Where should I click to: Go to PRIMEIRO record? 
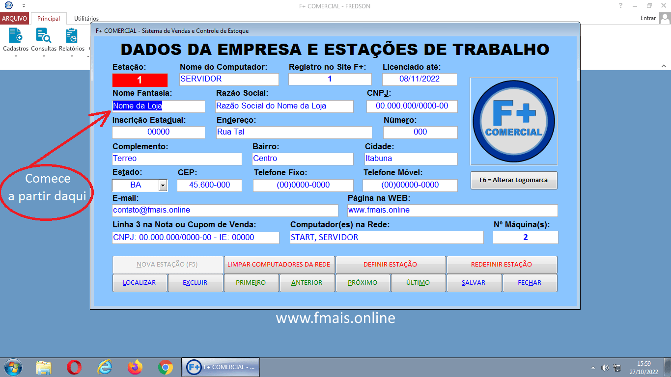click(x=252, y=283)
